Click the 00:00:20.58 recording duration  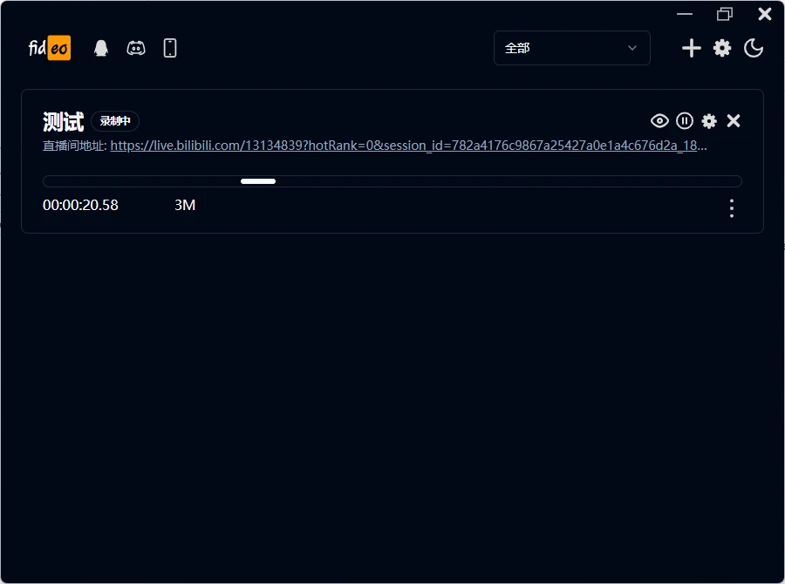click(x=80, y=205)
